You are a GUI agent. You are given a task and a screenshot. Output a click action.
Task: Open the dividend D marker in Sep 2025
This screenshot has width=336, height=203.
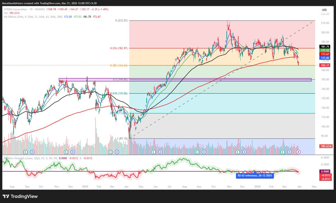(204, 152)
